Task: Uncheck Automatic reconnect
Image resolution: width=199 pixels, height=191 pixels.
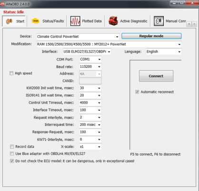Action: [x=137, y=92]
